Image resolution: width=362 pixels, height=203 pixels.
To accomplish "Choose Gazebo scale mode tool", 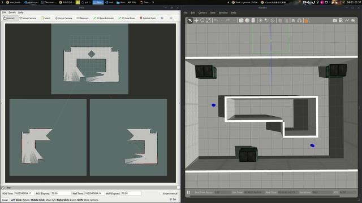I will 209,20.
